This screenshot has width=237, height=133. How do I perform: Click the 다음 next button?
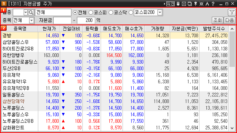tap(230, 20)
